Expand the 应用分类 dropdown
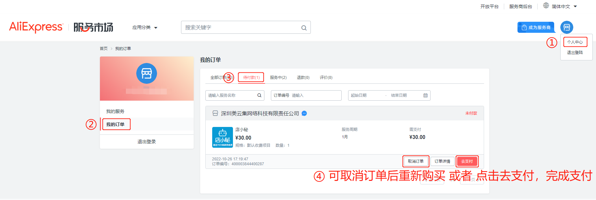Viewport: 596px width, 200px height. pyautogui.click(x=145, y=28)
